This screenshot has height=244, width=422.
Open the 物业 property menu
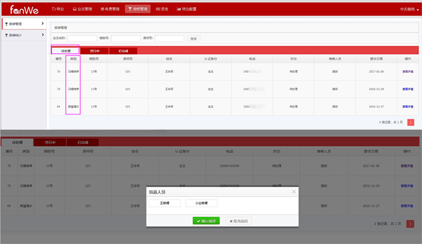pyautogui.click(x=58, y=9)
